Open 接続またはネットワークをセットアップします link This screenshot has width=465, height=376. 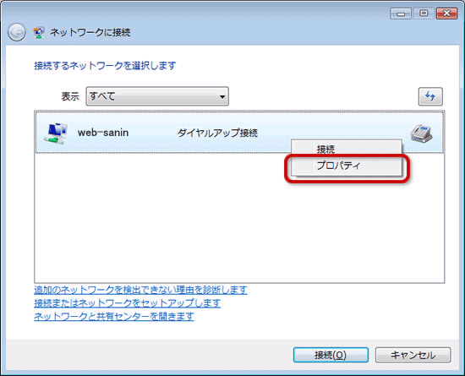[x=127, y=303]
